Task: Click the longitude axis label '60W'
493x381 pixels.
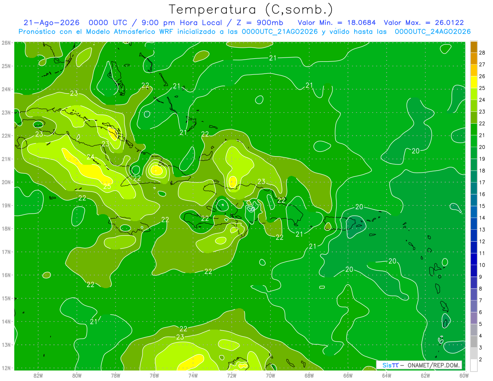Action: pos(464,375)
